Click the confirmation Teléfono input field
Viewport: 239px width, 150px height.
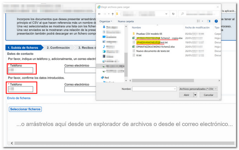(20, 89)
